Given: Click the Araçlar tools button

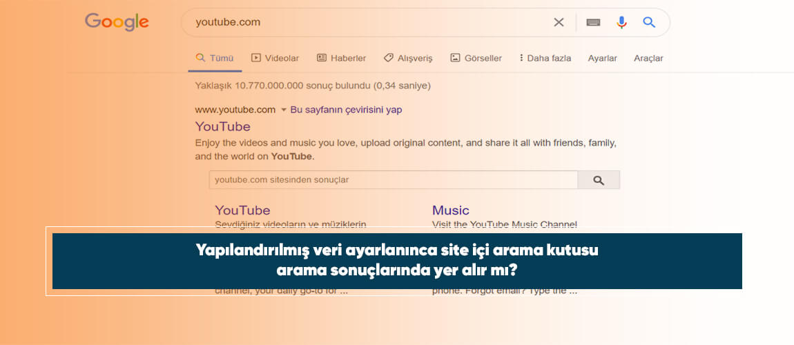Looking at the screenshot, I should pyautogui.click(x=648, y=58).
